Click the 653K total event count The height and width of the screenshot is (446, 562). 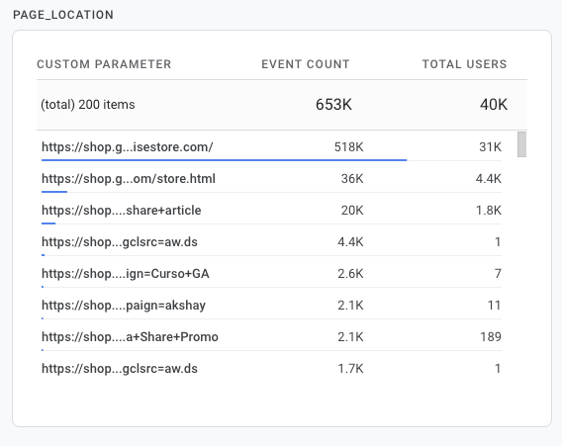click(x=333, y=105)
